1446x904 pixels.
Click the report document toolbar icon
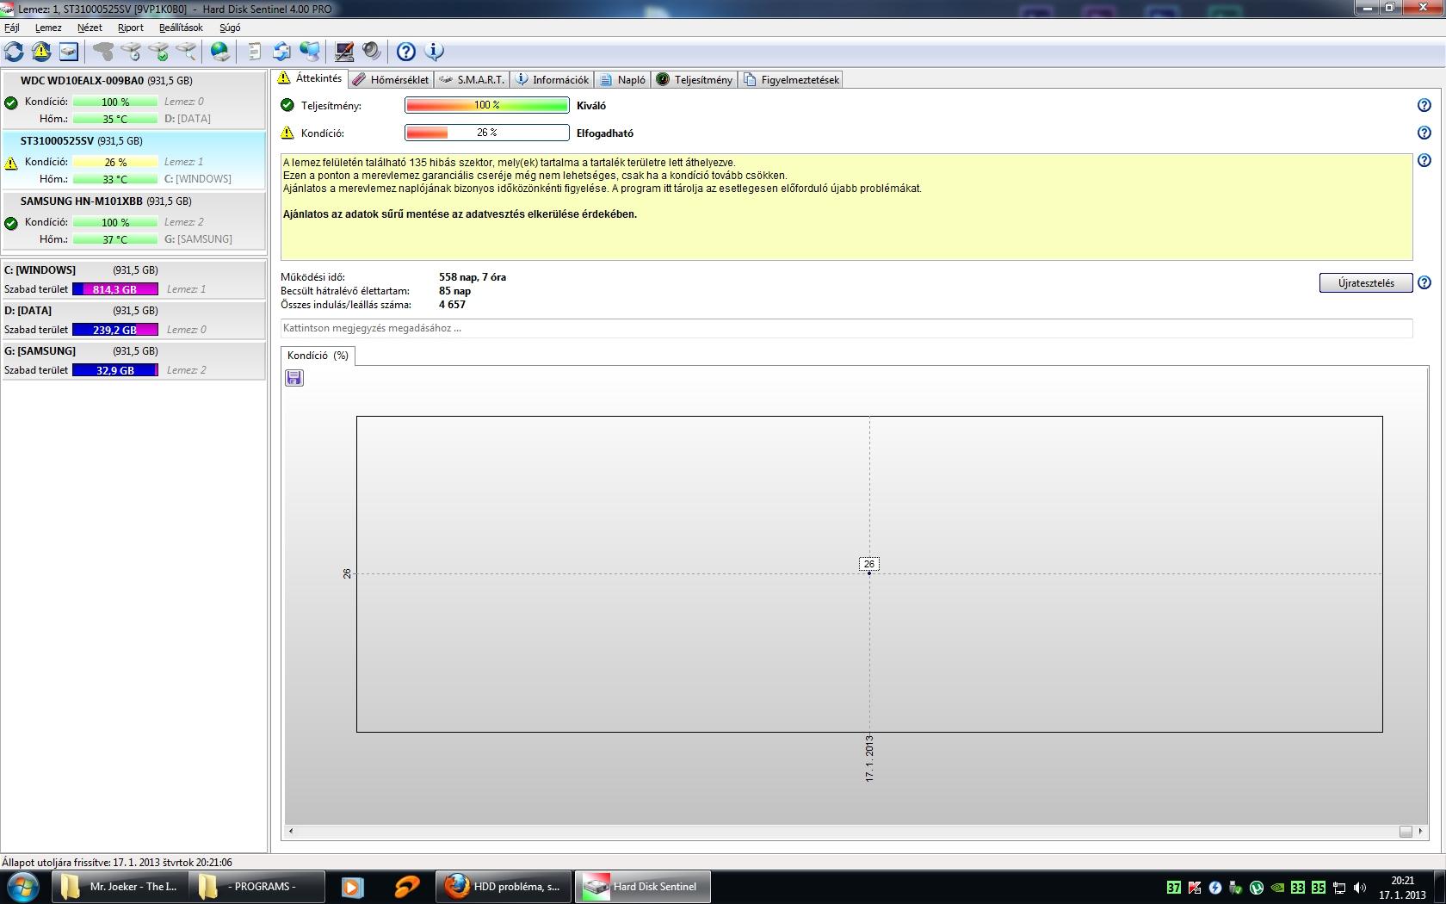254,52
